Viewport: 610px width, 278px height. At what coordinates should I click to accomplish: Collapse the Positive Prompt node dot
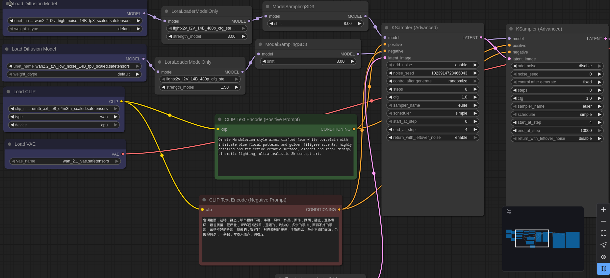tap(220, 119)
